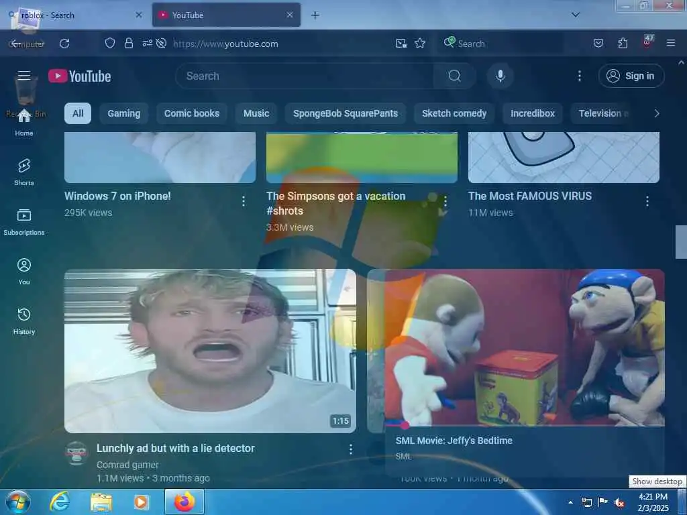
Task: Launch Internet Explorer from taskbar
Action: [x=60, y=502]
